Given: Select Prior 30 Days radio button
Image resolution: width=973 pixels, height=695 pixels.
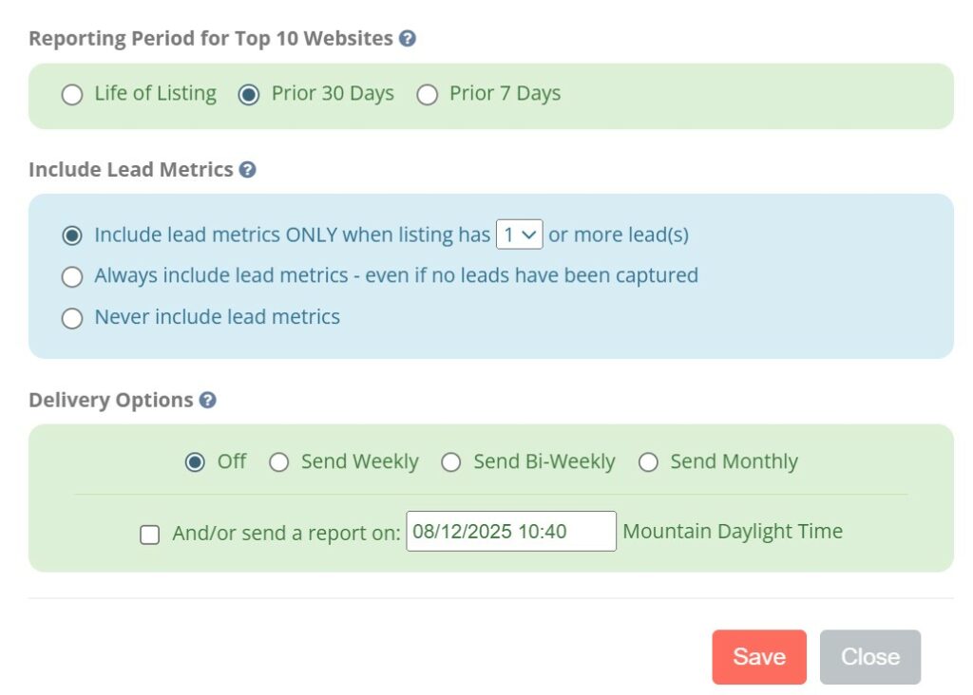Looking at the screenshot, I should [x=249, y=95].
